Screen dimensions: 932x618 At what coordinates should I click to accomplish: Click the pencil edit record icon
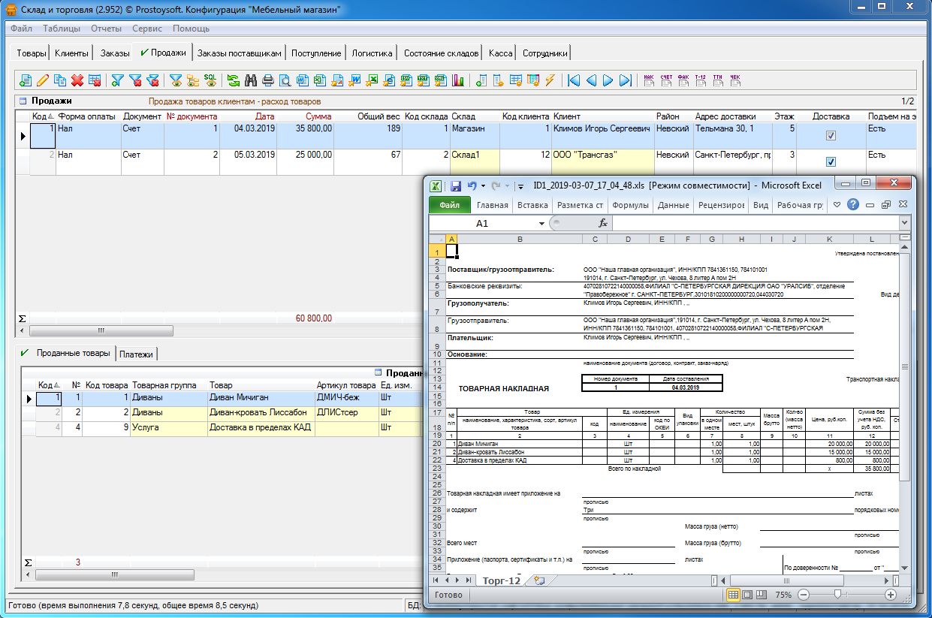43,80
